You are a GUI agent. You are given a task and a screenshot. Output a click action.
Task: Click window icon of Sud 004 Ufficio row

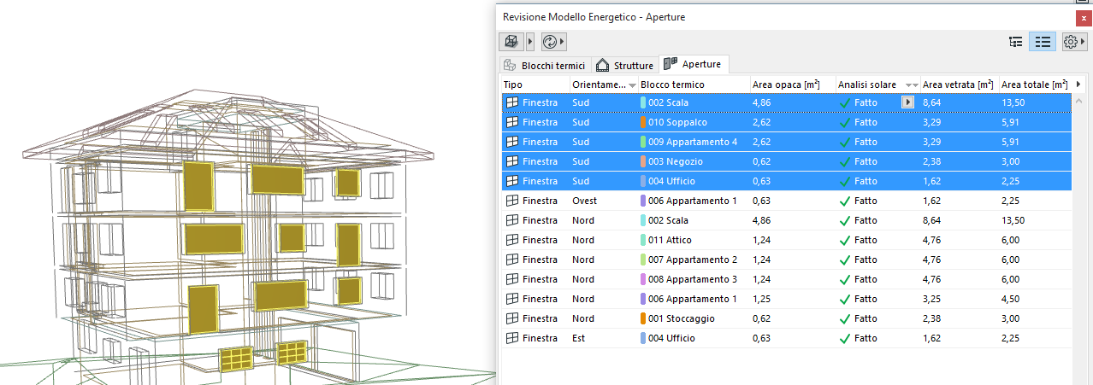(512, 181)
